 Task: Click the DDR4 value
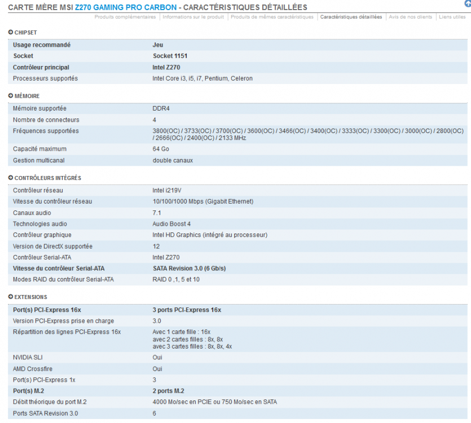point(161,108)
